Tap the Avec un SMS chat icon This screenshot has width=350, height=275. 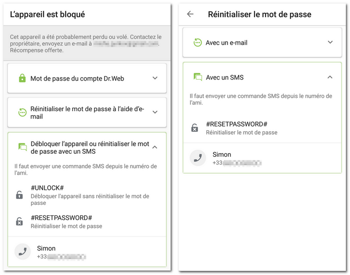click(198, 77)
